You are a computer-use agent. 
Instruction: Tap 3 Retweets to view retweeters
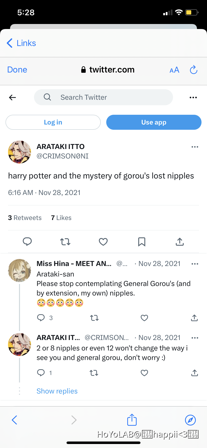point(25,218)
